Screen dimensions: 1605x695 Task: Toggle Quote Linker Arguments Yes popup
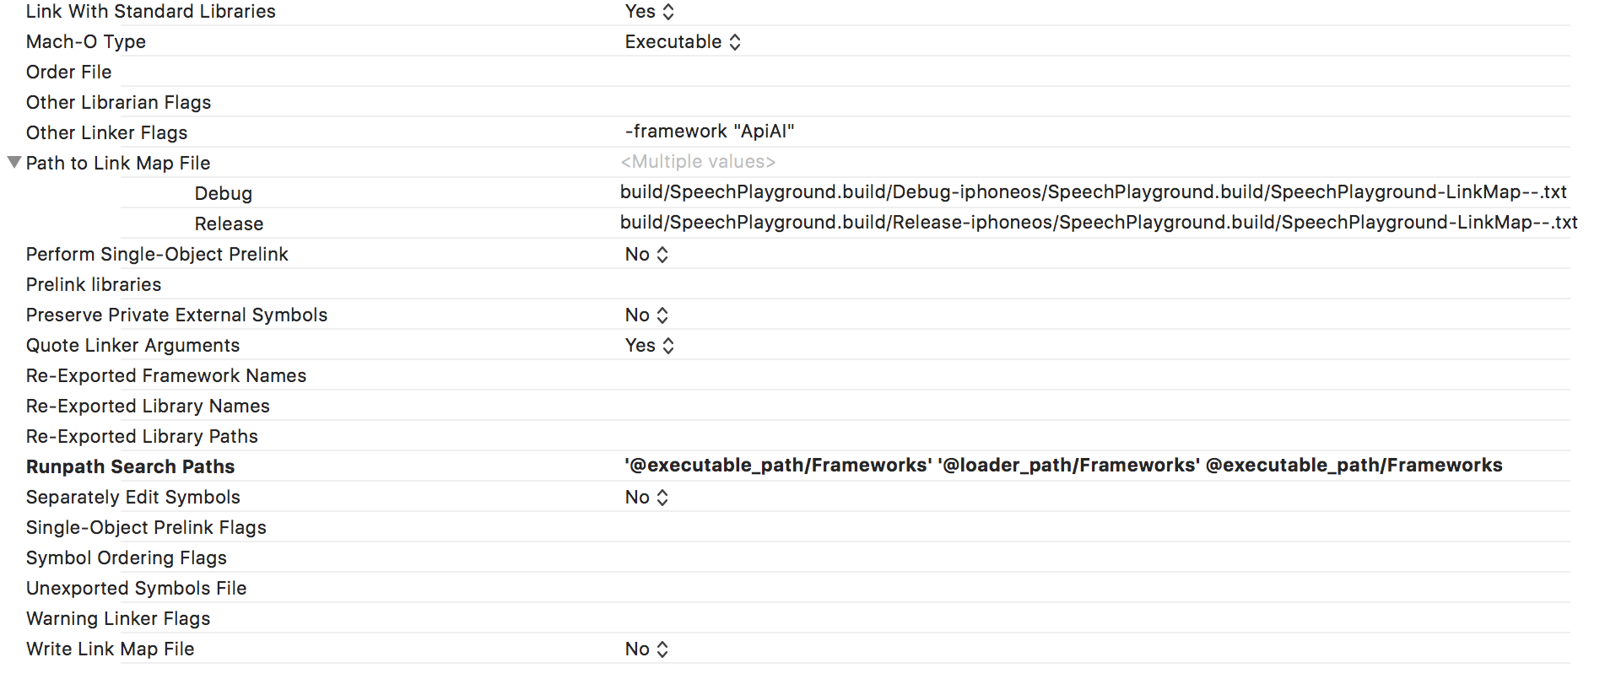coord(649,346)
